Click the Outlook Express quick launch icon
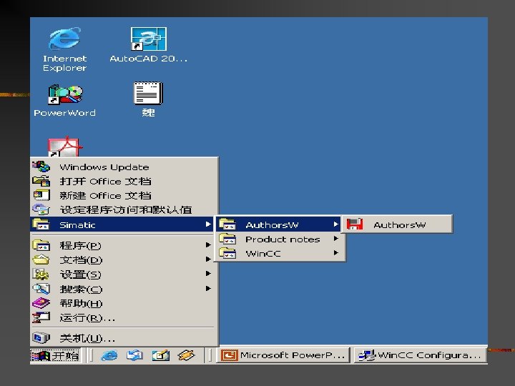This screenshot has width=515, height=386. (x=134, y=355)
